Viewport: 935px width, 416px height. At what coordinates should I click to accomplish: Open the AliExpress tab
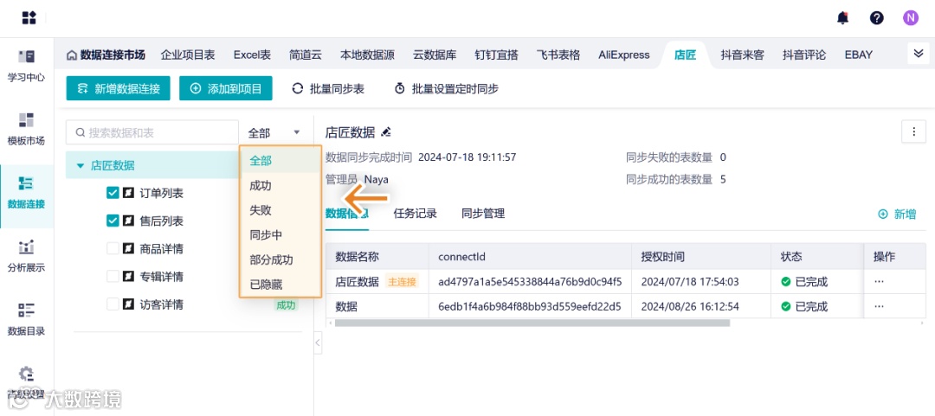click(623, 54)
